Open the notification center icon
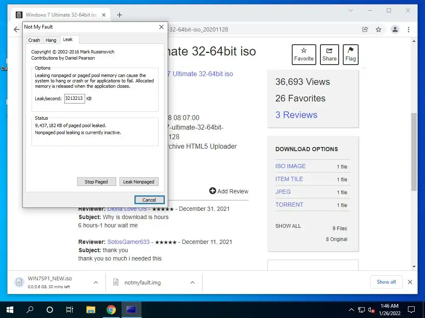425x318 pixels. [411, 310]
